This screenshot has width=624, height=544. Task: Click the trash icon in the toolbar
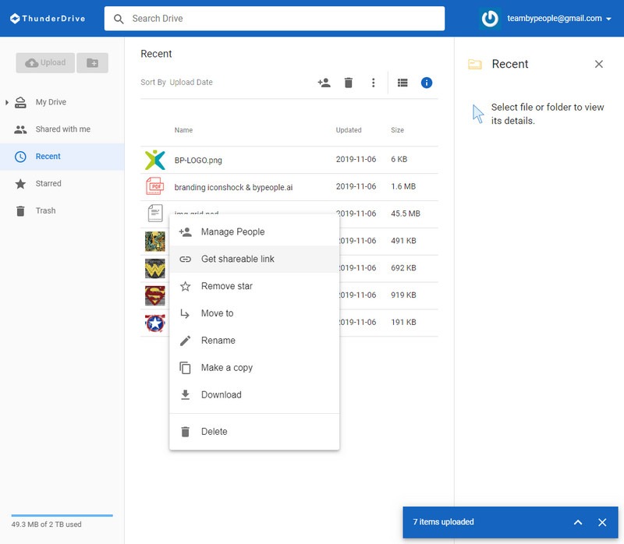pyautogui.click(x=349, y=83)
